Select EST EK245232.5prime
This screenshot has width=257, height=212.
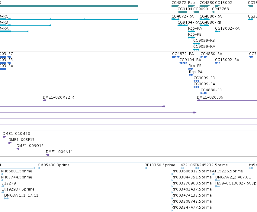(x=211, y=165)
